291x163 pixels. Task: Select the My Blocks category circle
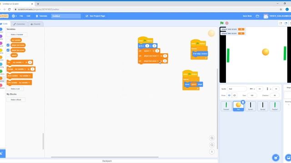click(x=1, y=85)
